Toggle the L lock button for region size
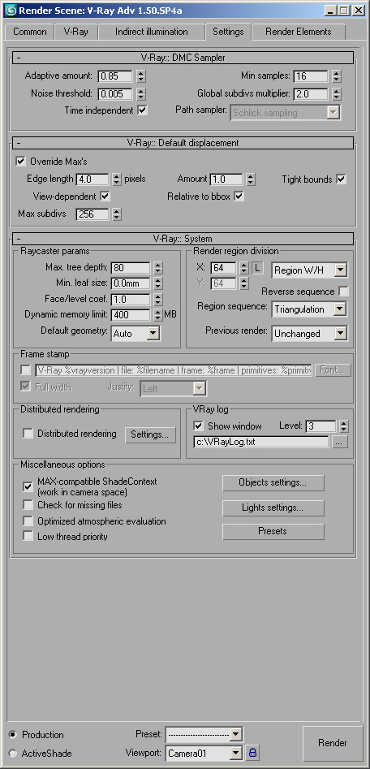Screen dimensions: 370x769 [x=257, y=268]
